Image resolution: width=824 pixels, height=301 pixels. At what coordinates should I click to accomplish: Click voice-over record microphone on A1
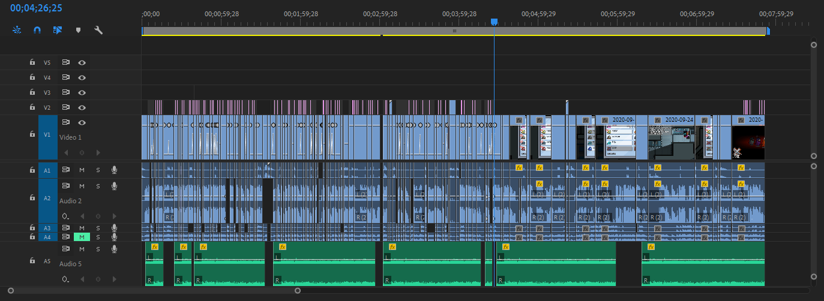pos(114,170)
